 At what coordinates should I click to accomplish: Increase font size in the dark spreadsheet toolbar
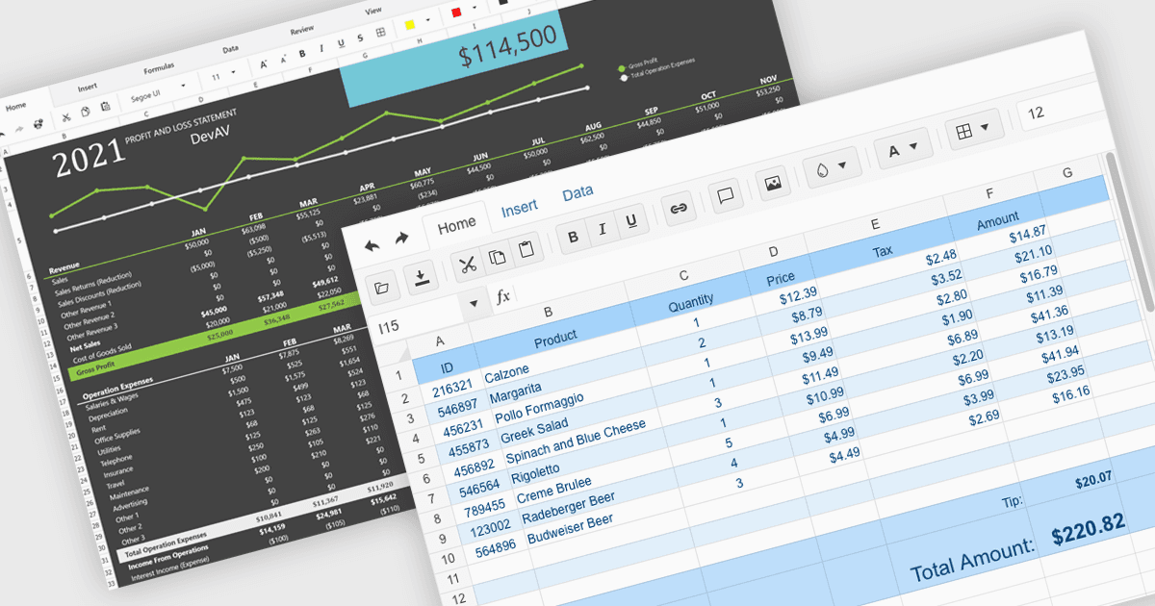264,63
